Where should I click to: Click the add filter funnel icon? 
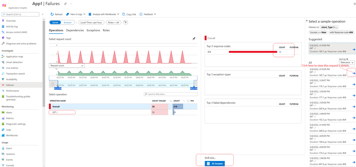tap(125, 22)
